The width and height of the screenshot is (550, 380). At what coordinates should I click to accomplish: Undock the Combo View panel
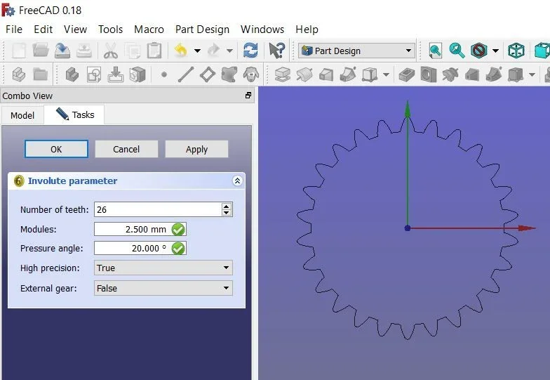248,96
